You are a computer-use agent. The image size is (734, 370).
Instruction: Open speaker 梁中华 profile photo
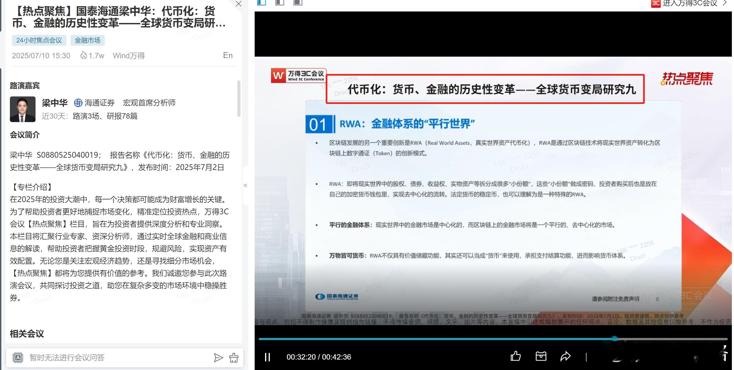[x=23, y=109]
